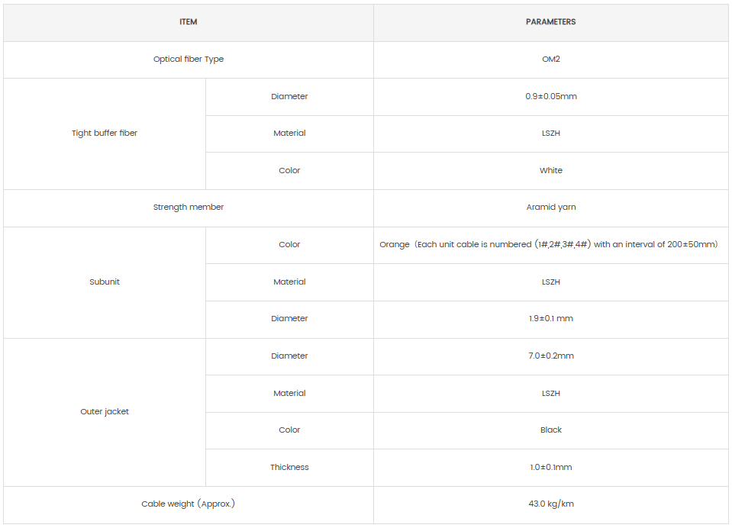Click the PARAMETERS column header

coord(550,22)
